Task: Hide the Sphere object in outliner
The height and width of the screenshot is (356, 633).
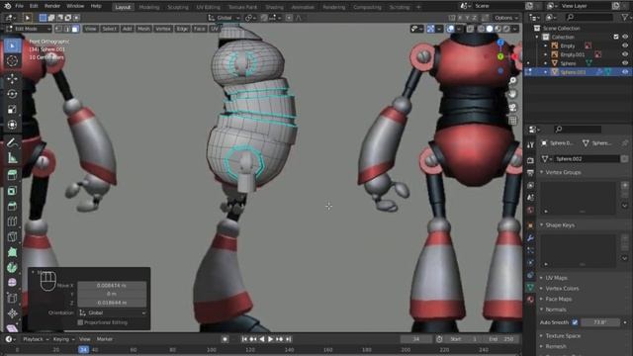Action: (x=625, y=63)
